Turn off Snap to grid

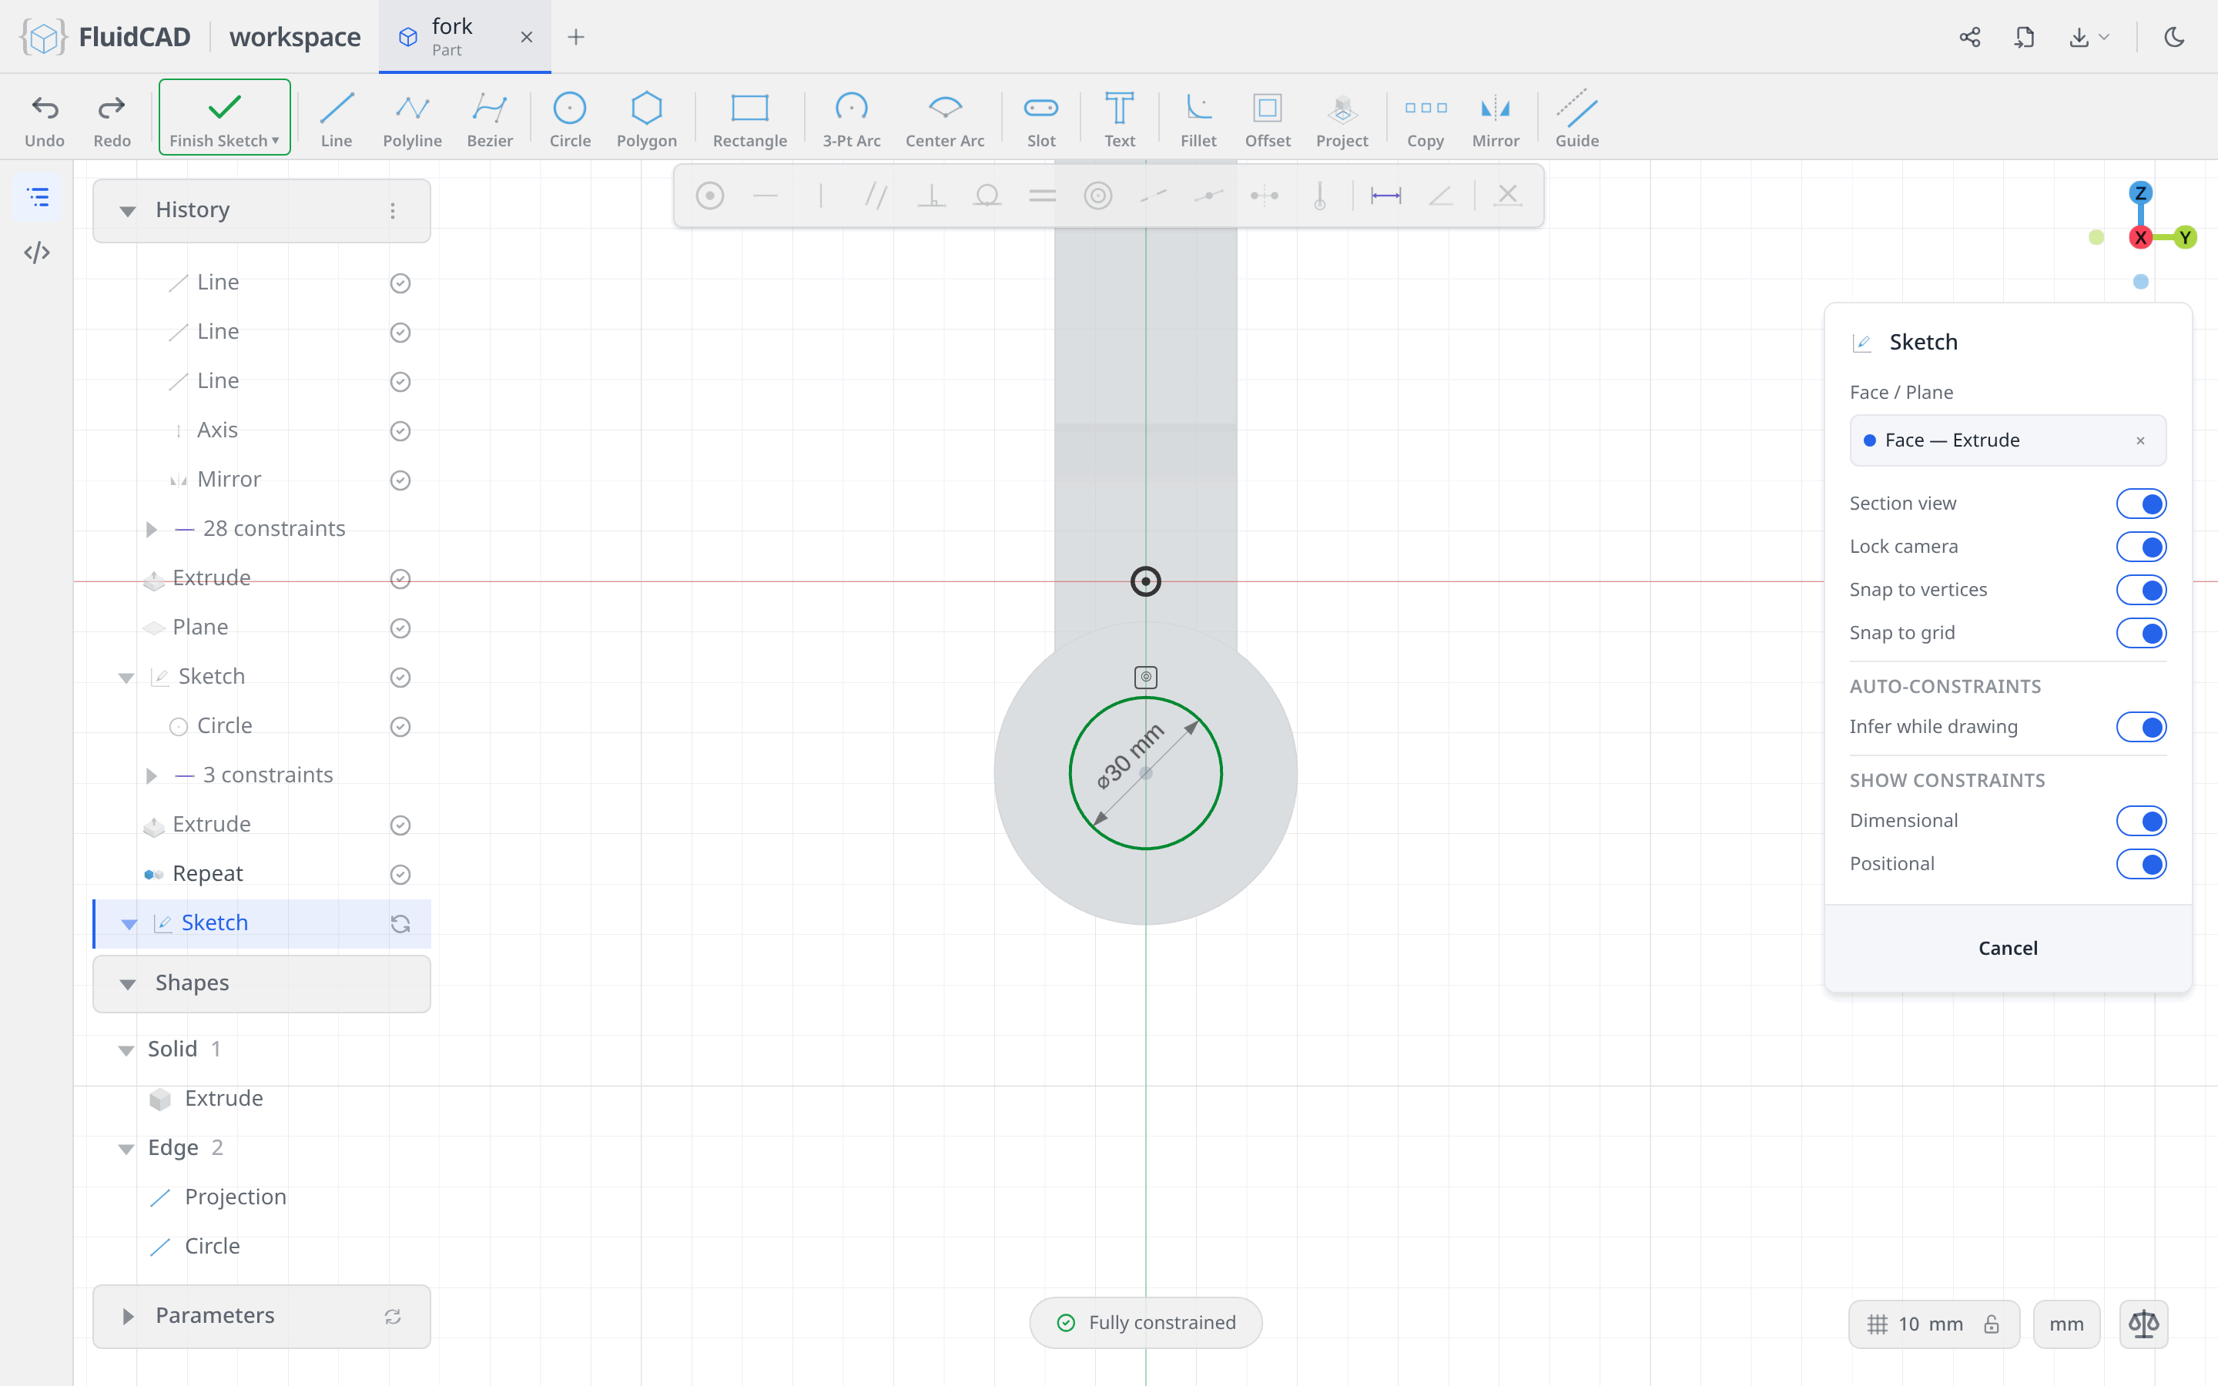[x=2140, y=632]
